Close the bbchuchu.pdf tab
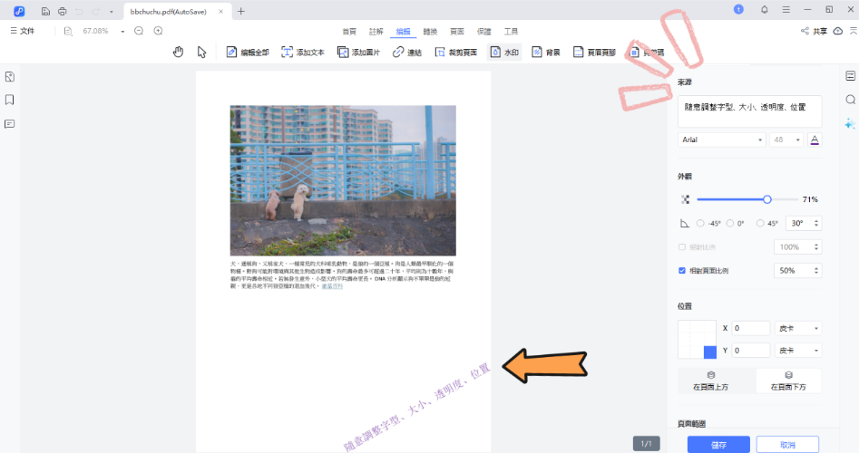The height and width of the screenshot is (453, 859). click(x=220, y=12)
